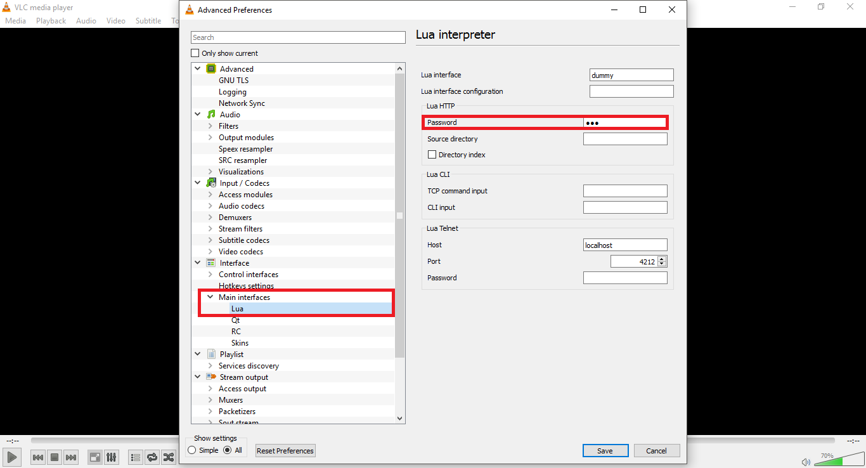This screenshot has height=468, width=866.
Task: Select the Input / Codecs category icon
Action: (211, 183)
